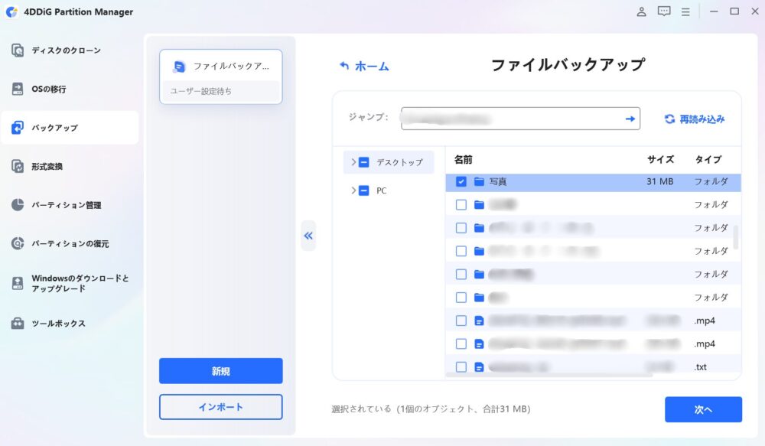The height and width of the screenshot is (446, 765).
Task: Toggle the デスクトップ tree checkbox
Action: [x=364, y=162]
